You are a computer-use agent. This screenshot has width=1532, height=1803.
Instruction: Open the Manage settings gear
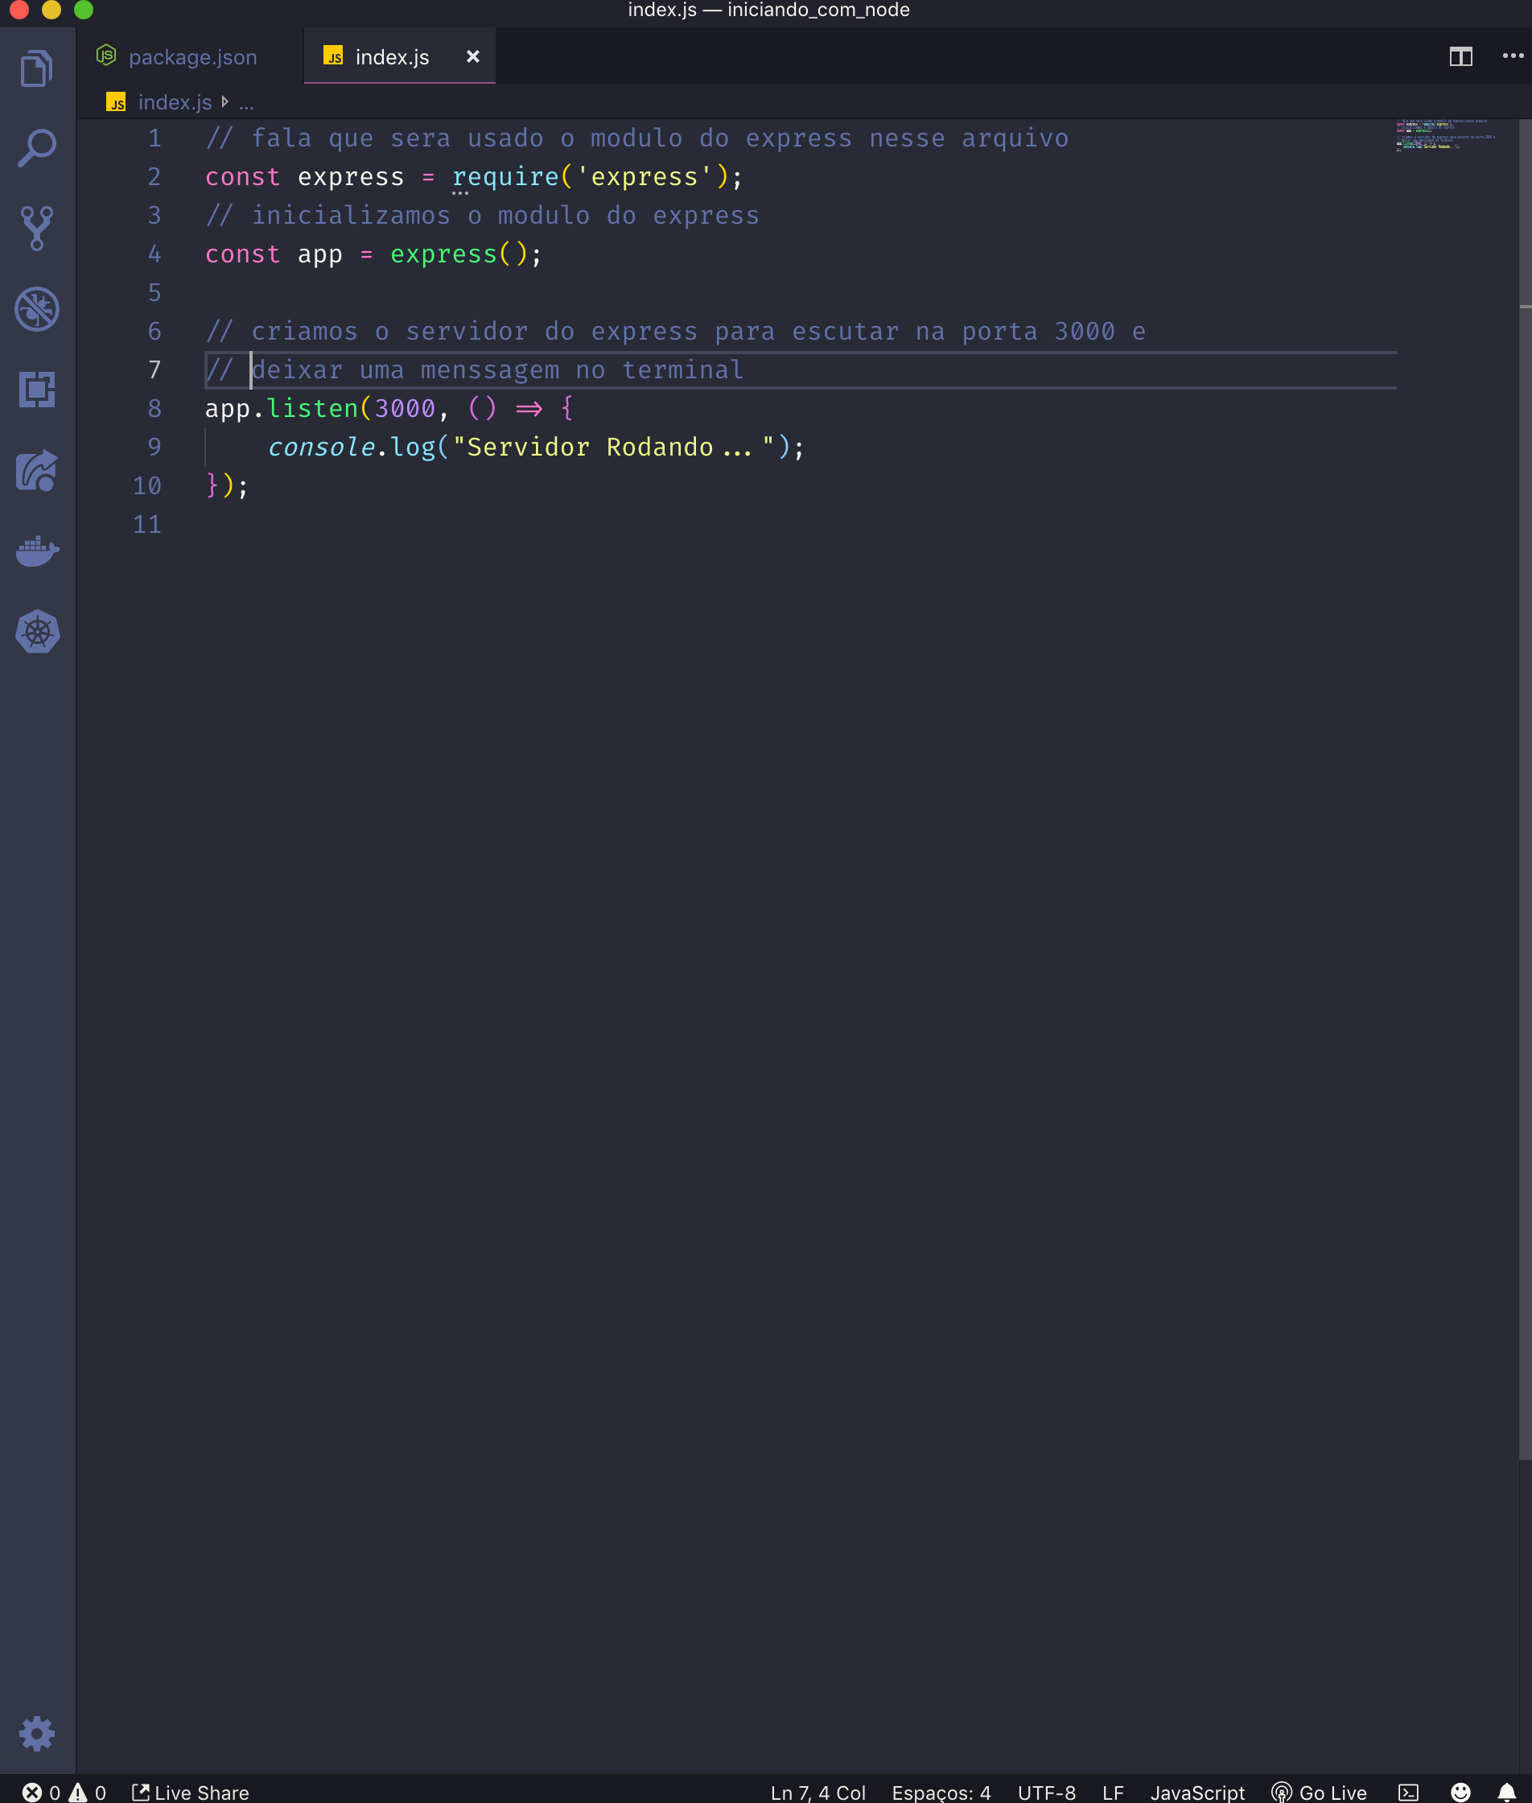[x=37, y=1734]
